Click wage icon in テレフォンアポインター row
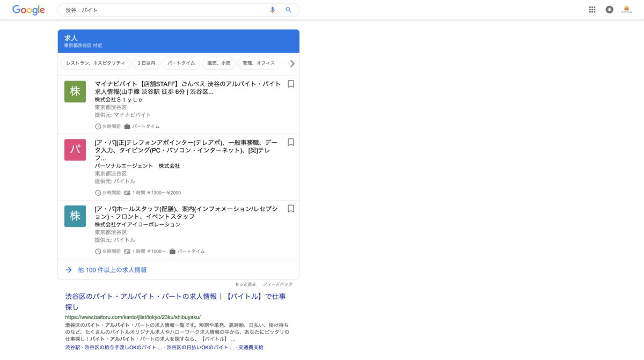 (x=127, y=193)
